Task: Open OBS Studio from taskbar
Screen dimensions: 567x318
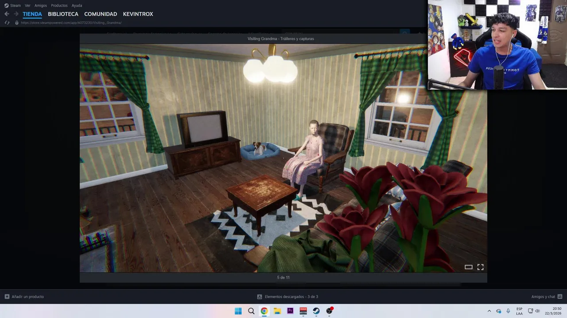Action: tap(329, 311)
